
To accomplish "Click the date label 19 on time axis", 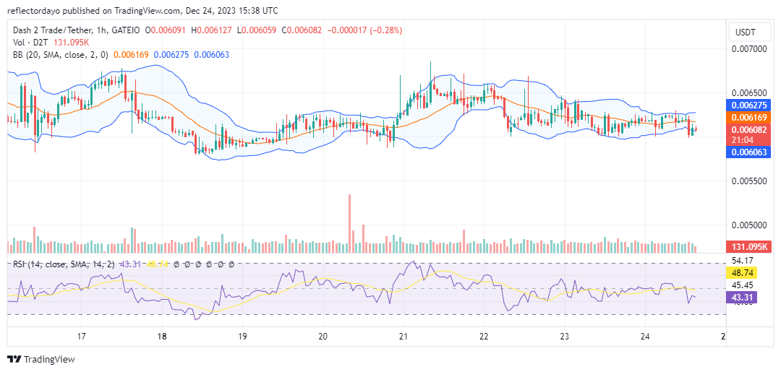I will 242,336.
